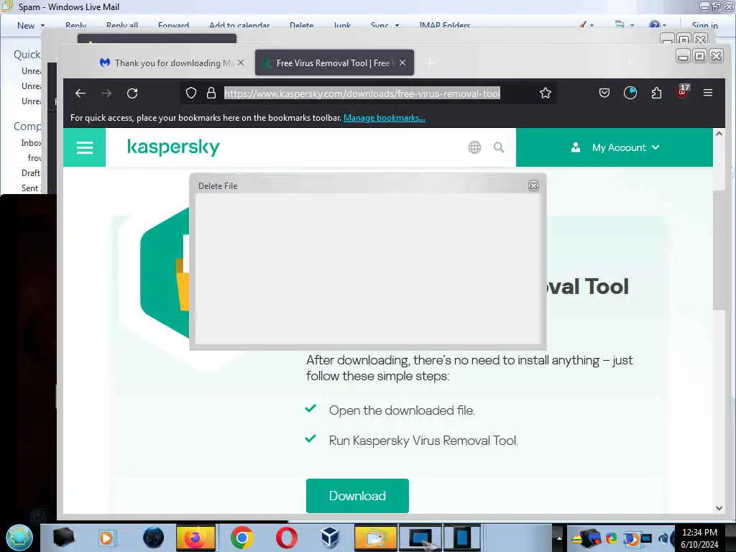Reload the Kaspersky page
The height and width of the screenshot is (552, 736).
tap(132, 93)
